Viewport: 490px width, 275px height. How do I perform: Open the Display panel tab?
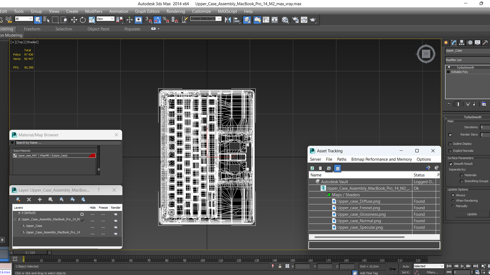click(x=477, y=43)
